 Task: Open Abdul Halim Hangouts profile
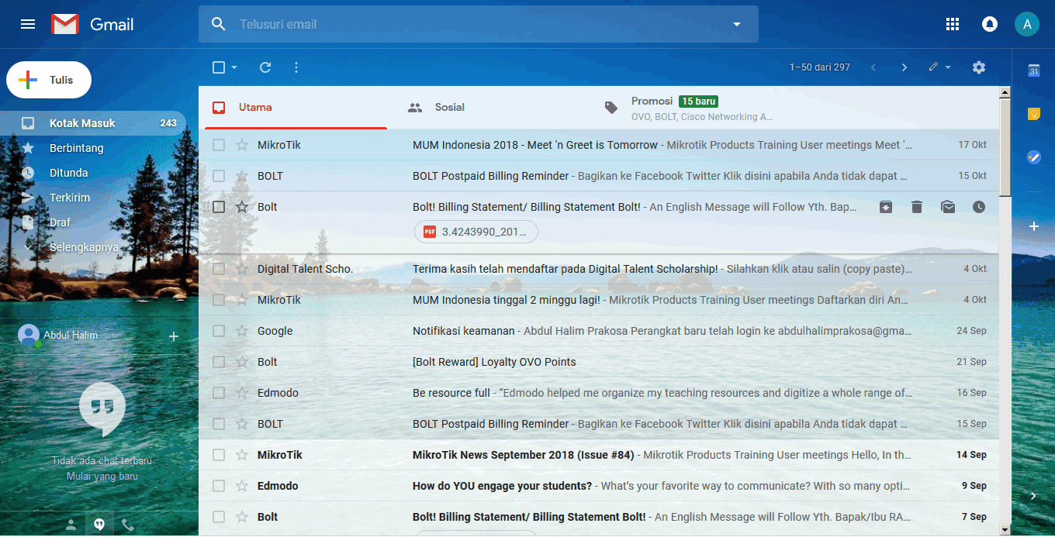[x=58, y=336]
